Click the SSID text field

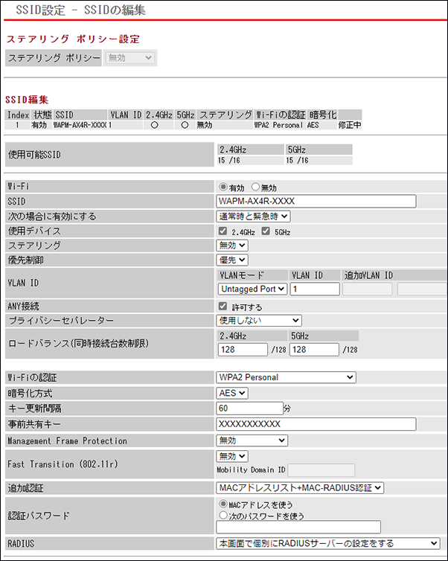(316, 202)
